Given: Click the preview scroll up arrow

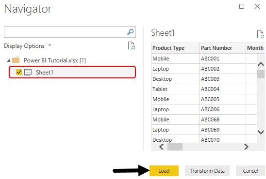Looking at the screenshot, I should pos(261,64).
